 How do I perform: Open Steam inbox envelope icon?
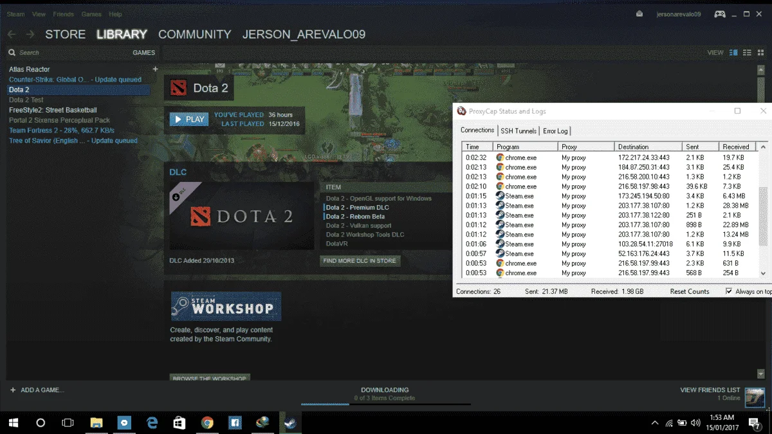click(639, 14)
